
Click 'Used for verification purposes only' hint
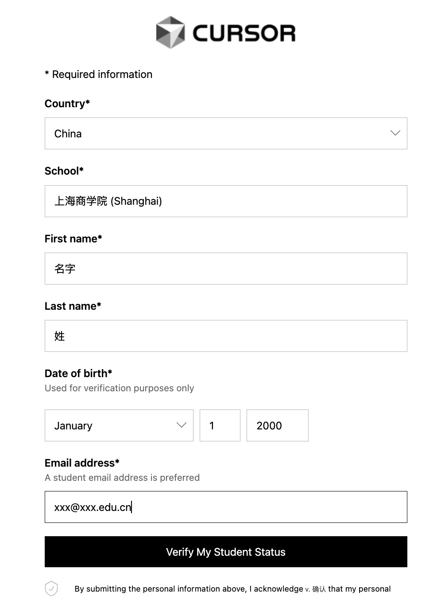pyautogui.click(x=120, y=388)
